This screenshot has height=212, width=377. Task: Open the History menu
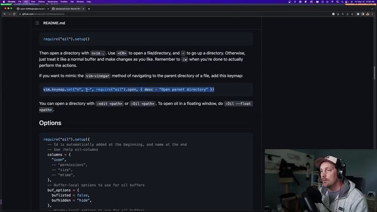click(x=41, y=2)
